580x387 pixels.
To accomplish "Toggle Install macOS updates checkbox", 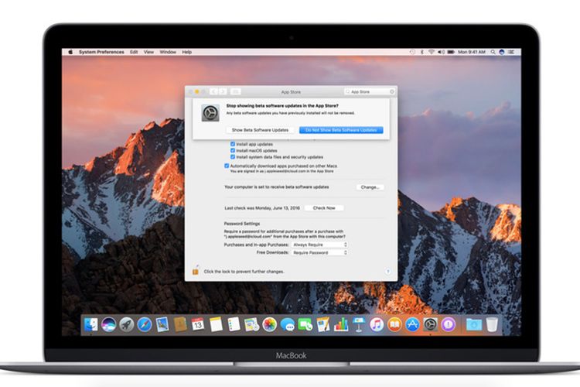I will tap(233, 150).
